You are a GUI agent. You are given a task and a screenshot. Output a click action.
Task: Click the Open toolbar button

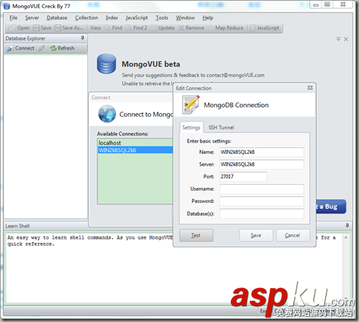[x=20, y=28]
